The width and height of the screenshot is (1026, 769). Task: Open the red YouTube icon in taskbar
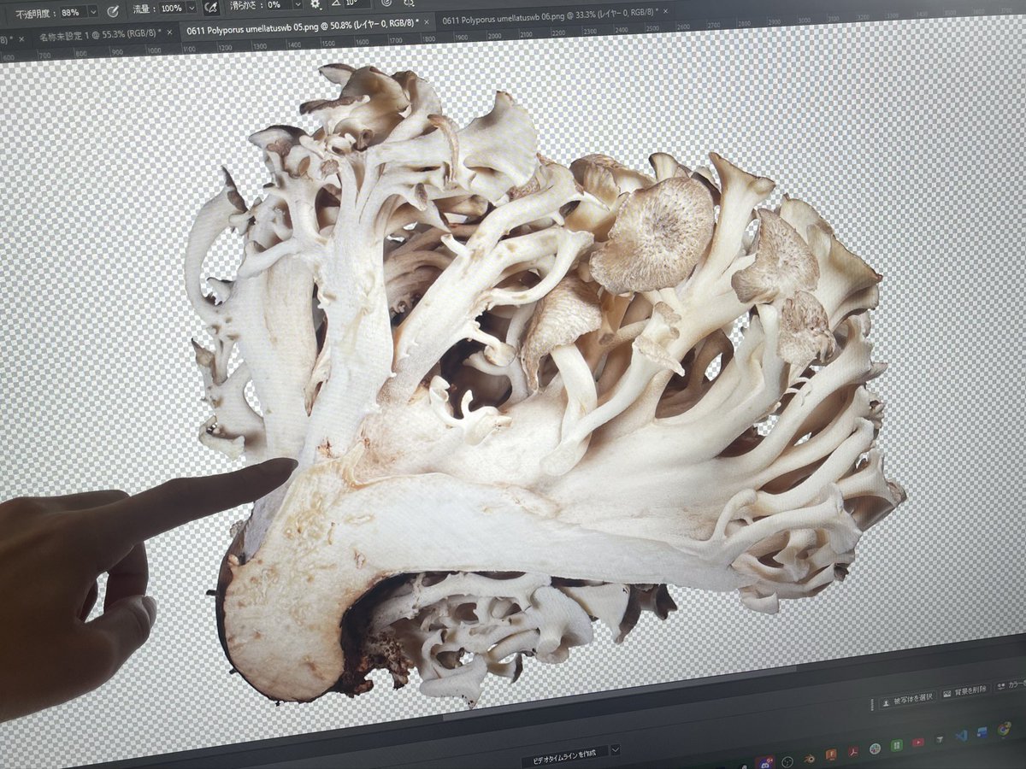[x=918, y=742]
